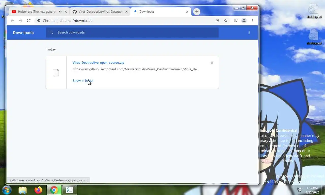Click the Downloads page title
The image size is (325, 195).
(23, 32)
